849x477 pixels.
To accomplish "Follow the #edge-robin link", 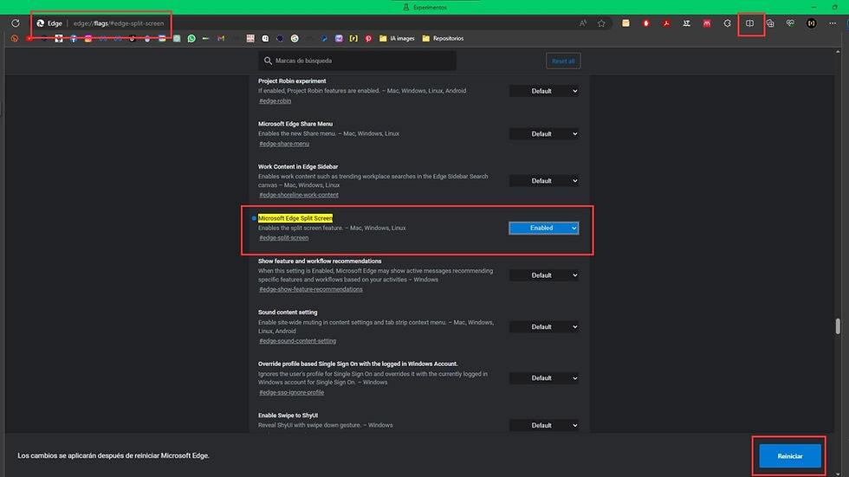I will [275, 101].
